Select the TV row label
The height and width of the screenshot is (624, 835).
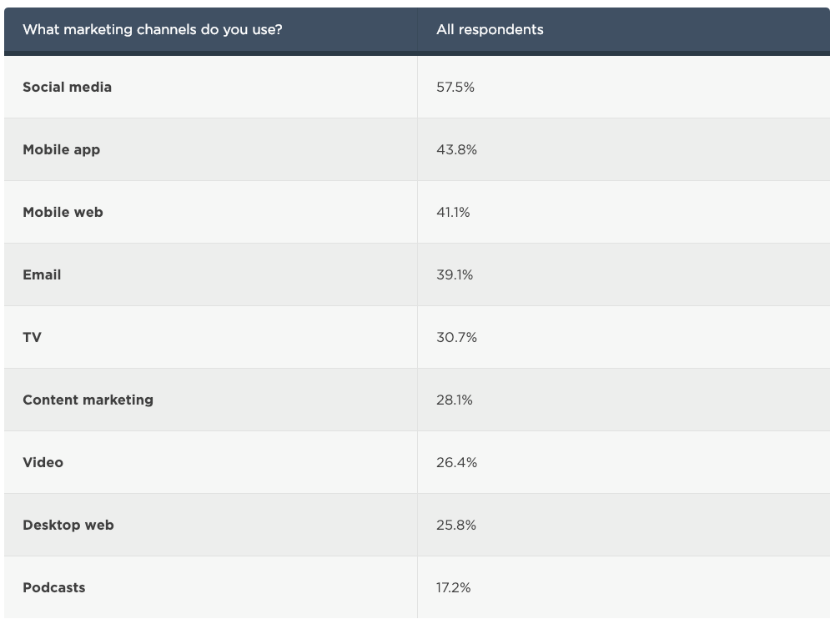(32, 338)
